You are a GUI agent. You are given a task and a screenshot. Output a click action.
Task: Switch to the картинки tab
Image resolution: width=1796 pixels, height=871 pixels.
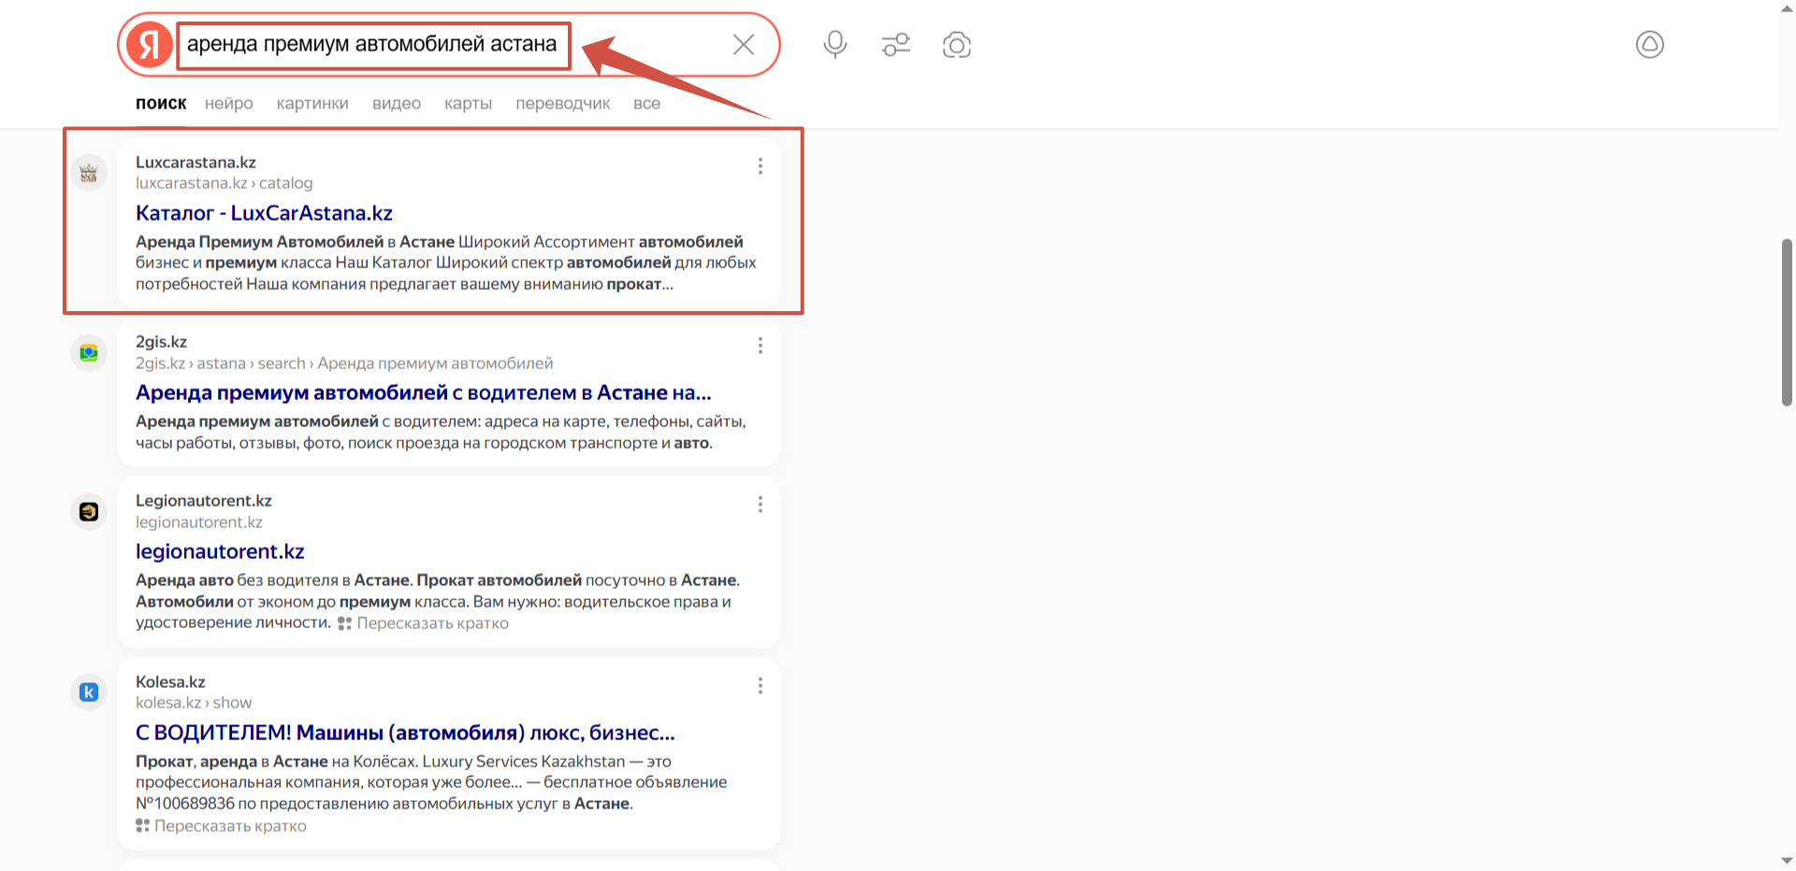312,104
